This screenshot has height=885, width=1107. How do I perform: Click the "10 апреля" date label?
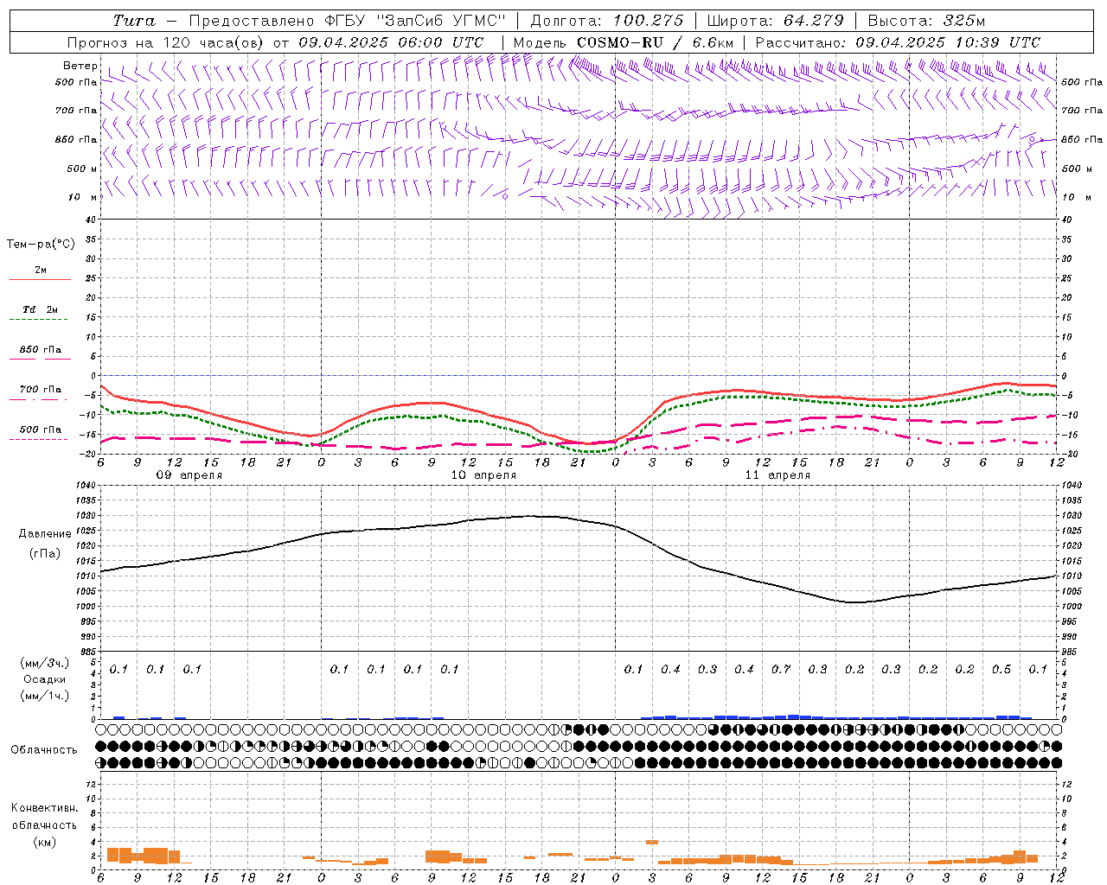(483, 475)
